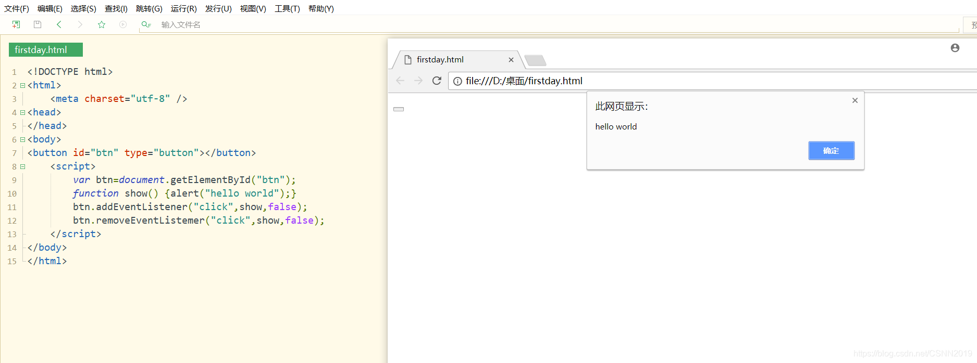Image resolution: width=977 pixels, height=363 pixels.
Task: Click the removeEventListemer code line
Action: pyautogui.click(x=199, y=221)
